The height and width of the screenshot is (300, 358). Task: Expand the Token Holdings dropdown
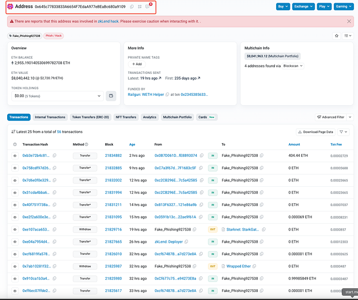tap(57, 95)
